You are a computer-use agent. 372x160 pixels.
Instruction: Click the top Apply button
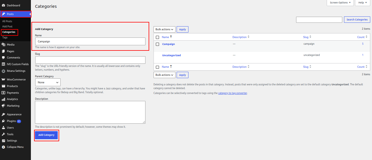coord(182,29)
